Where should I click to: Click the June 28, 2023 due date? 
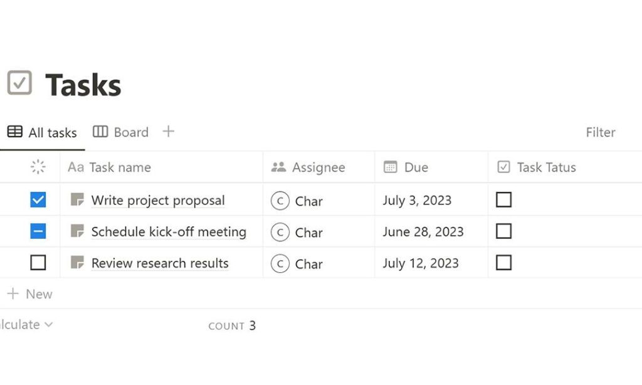pos(423,232)
